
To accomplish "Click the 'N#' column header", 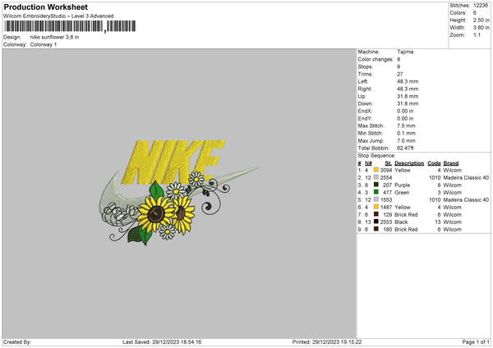I will coord(368,163).
